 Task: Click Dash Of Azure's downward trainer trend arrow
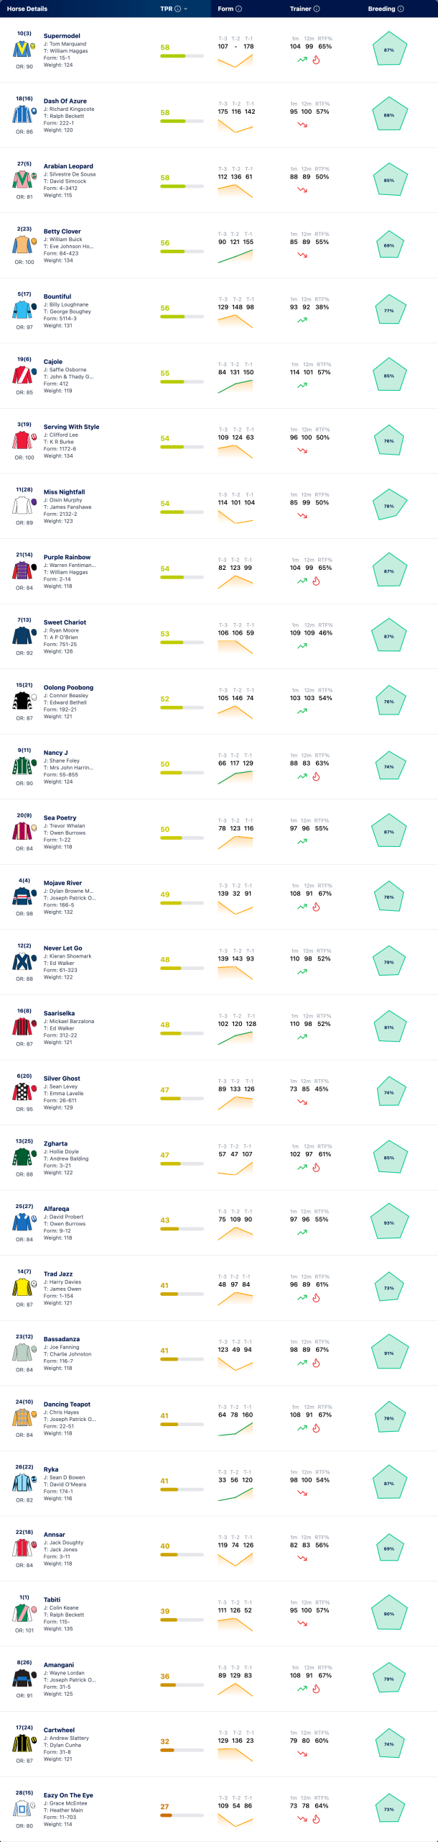click(302, 124)
